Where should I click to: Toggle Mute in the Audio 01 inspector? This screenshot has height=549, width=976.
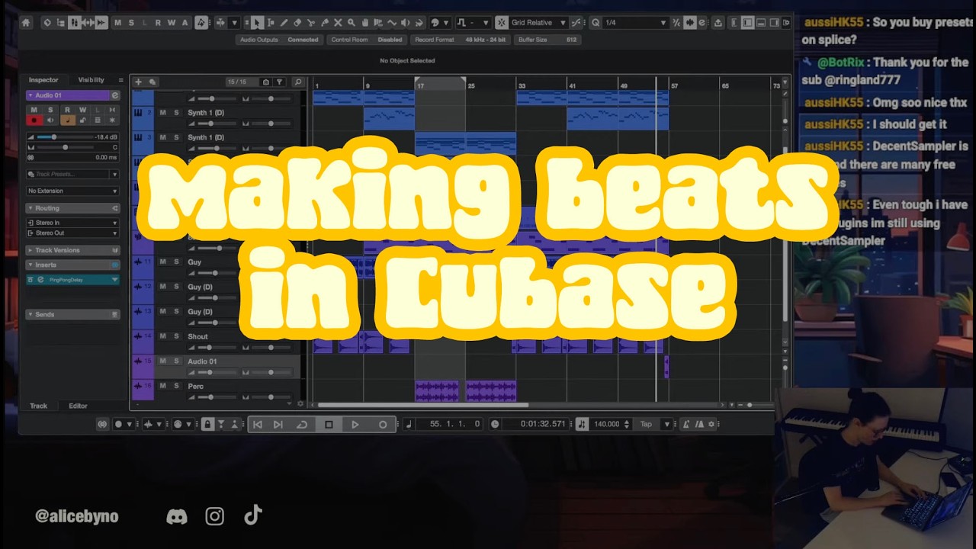tap(34, 111)
